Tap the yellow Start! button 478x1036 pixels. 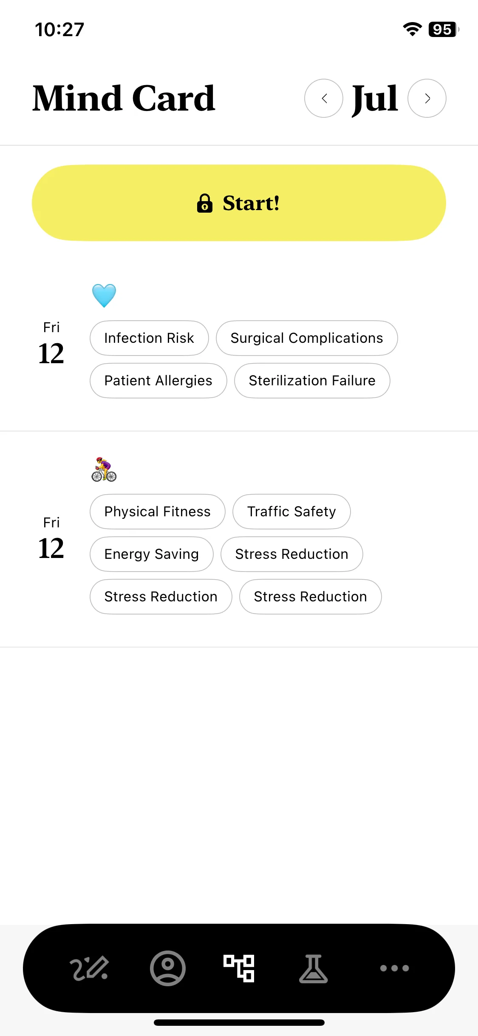coord(239,203)
